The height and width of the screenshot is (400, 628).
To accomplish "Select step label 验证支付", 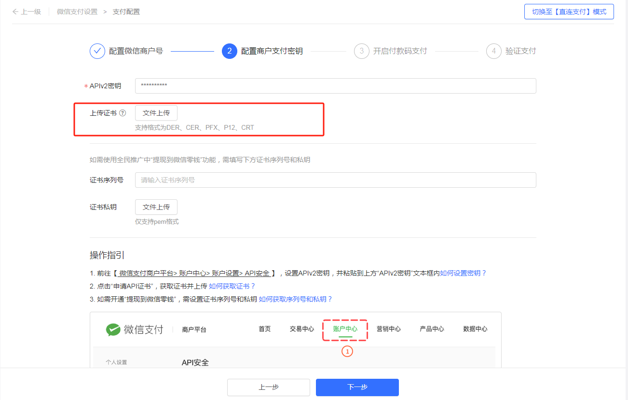I will coord(521,51).
